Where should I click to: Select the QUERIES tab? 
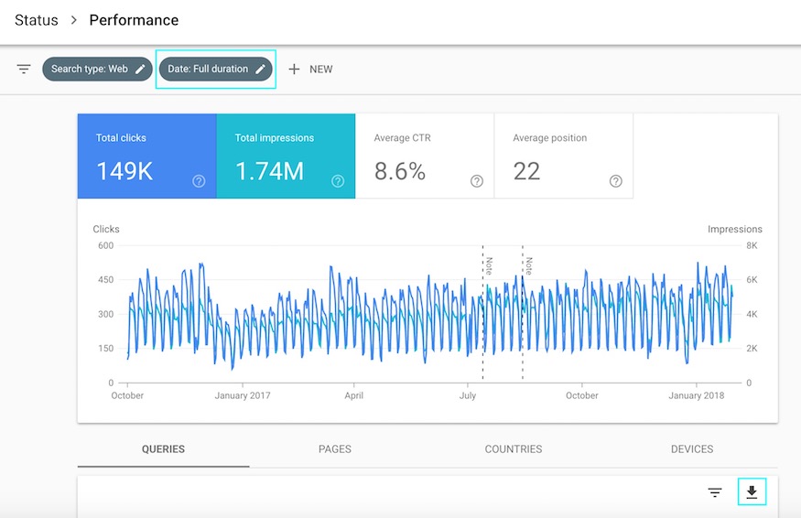[x=164, y=449]
